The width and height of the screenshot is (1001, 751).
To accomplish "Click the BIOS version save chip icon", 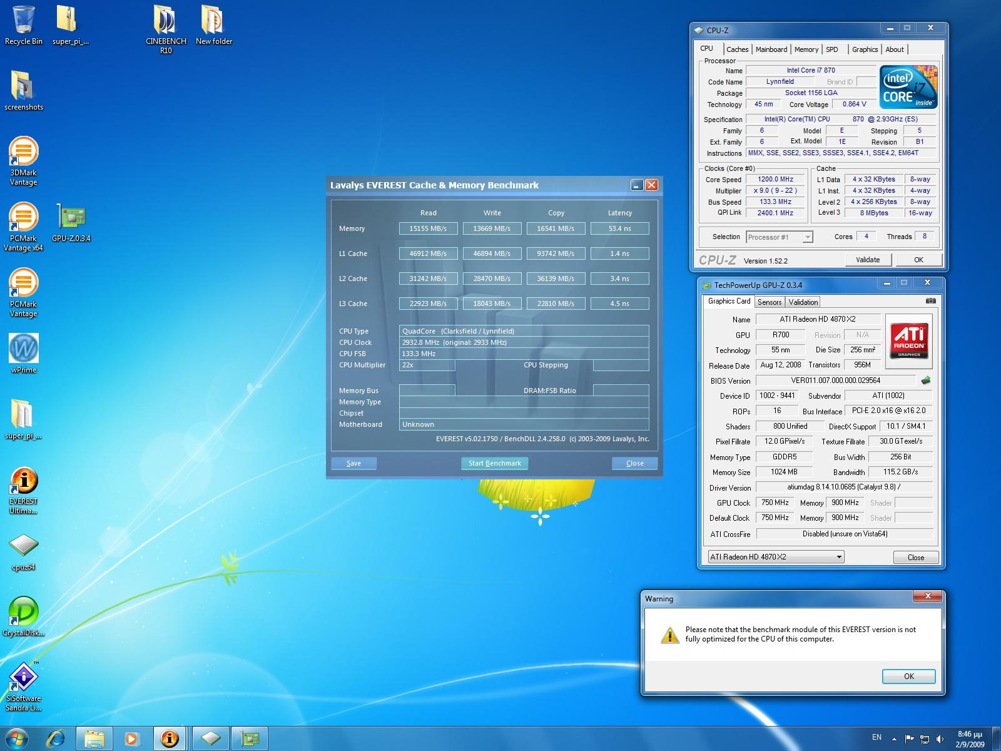I will point(925,381).
